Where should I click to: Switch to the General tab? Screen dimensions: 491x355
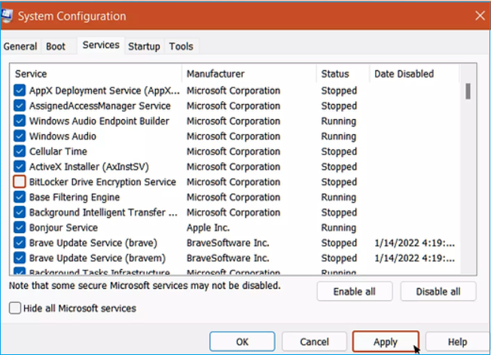(20, 47)
